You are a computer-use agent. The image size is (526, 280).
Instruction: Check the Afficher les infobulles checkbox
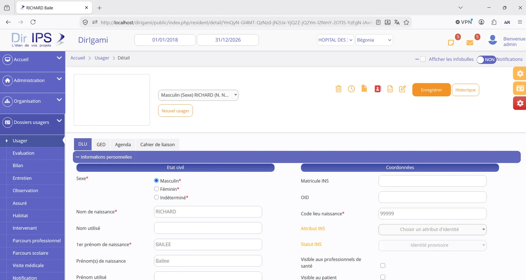pyautogui.click(x=423, y=59)
